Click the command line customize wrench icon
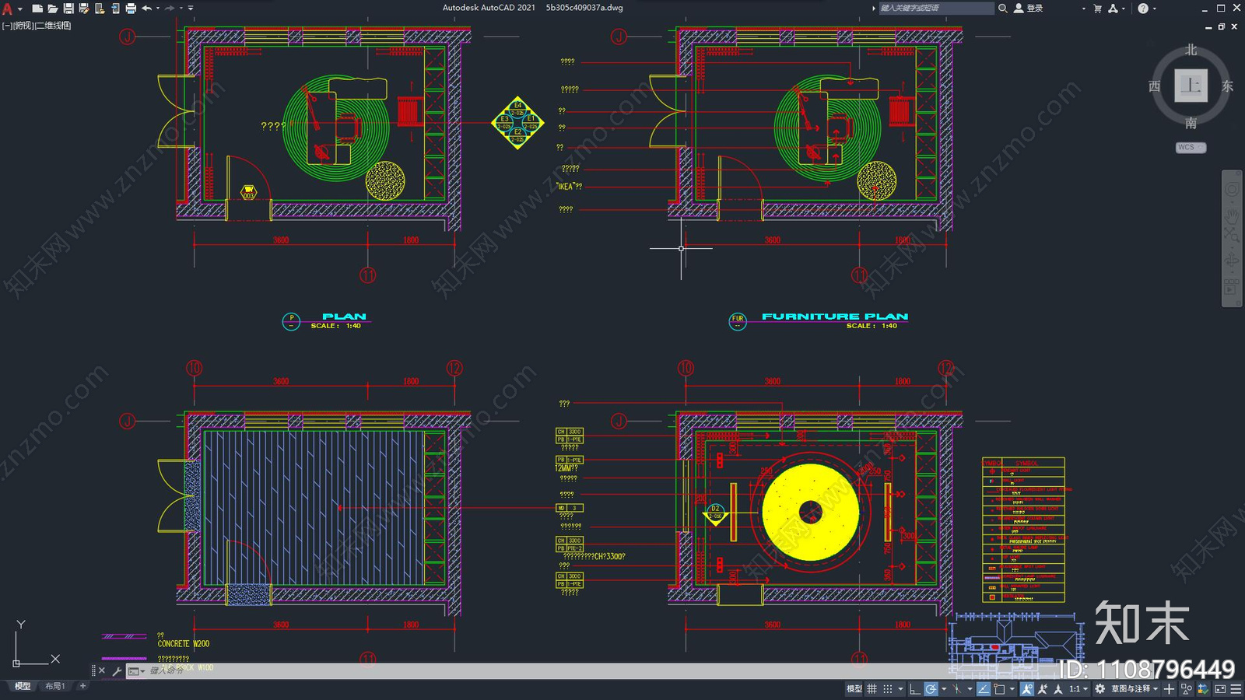 (x=117, y=670)
